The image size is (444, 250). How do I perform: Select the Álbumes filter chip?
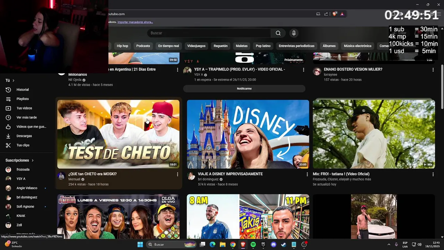click(x=329, y=46)
